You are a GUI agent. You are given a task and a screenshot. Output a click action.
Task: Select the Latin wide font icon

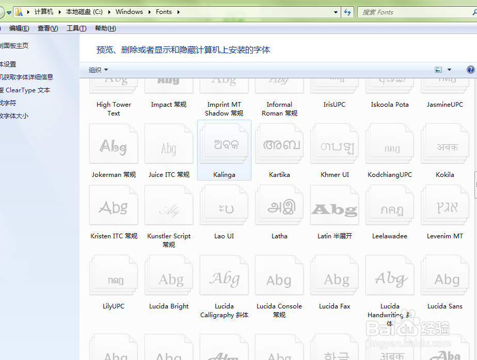coord(335,205)
